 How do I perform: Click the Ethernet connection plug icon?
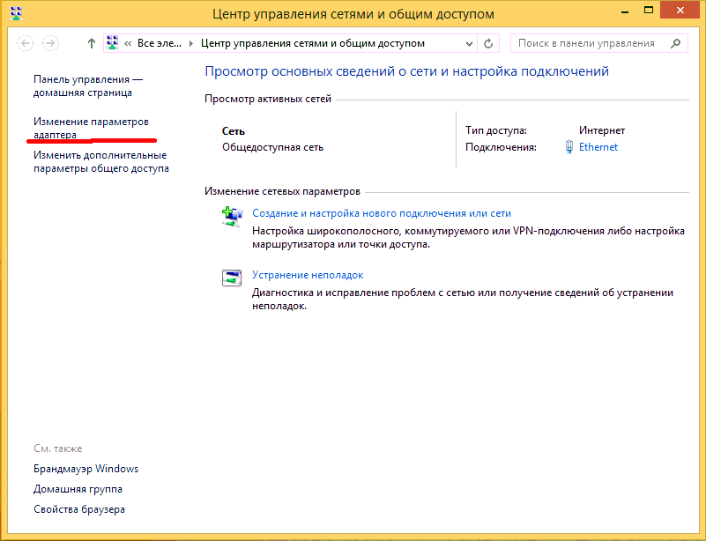point(569,147)
